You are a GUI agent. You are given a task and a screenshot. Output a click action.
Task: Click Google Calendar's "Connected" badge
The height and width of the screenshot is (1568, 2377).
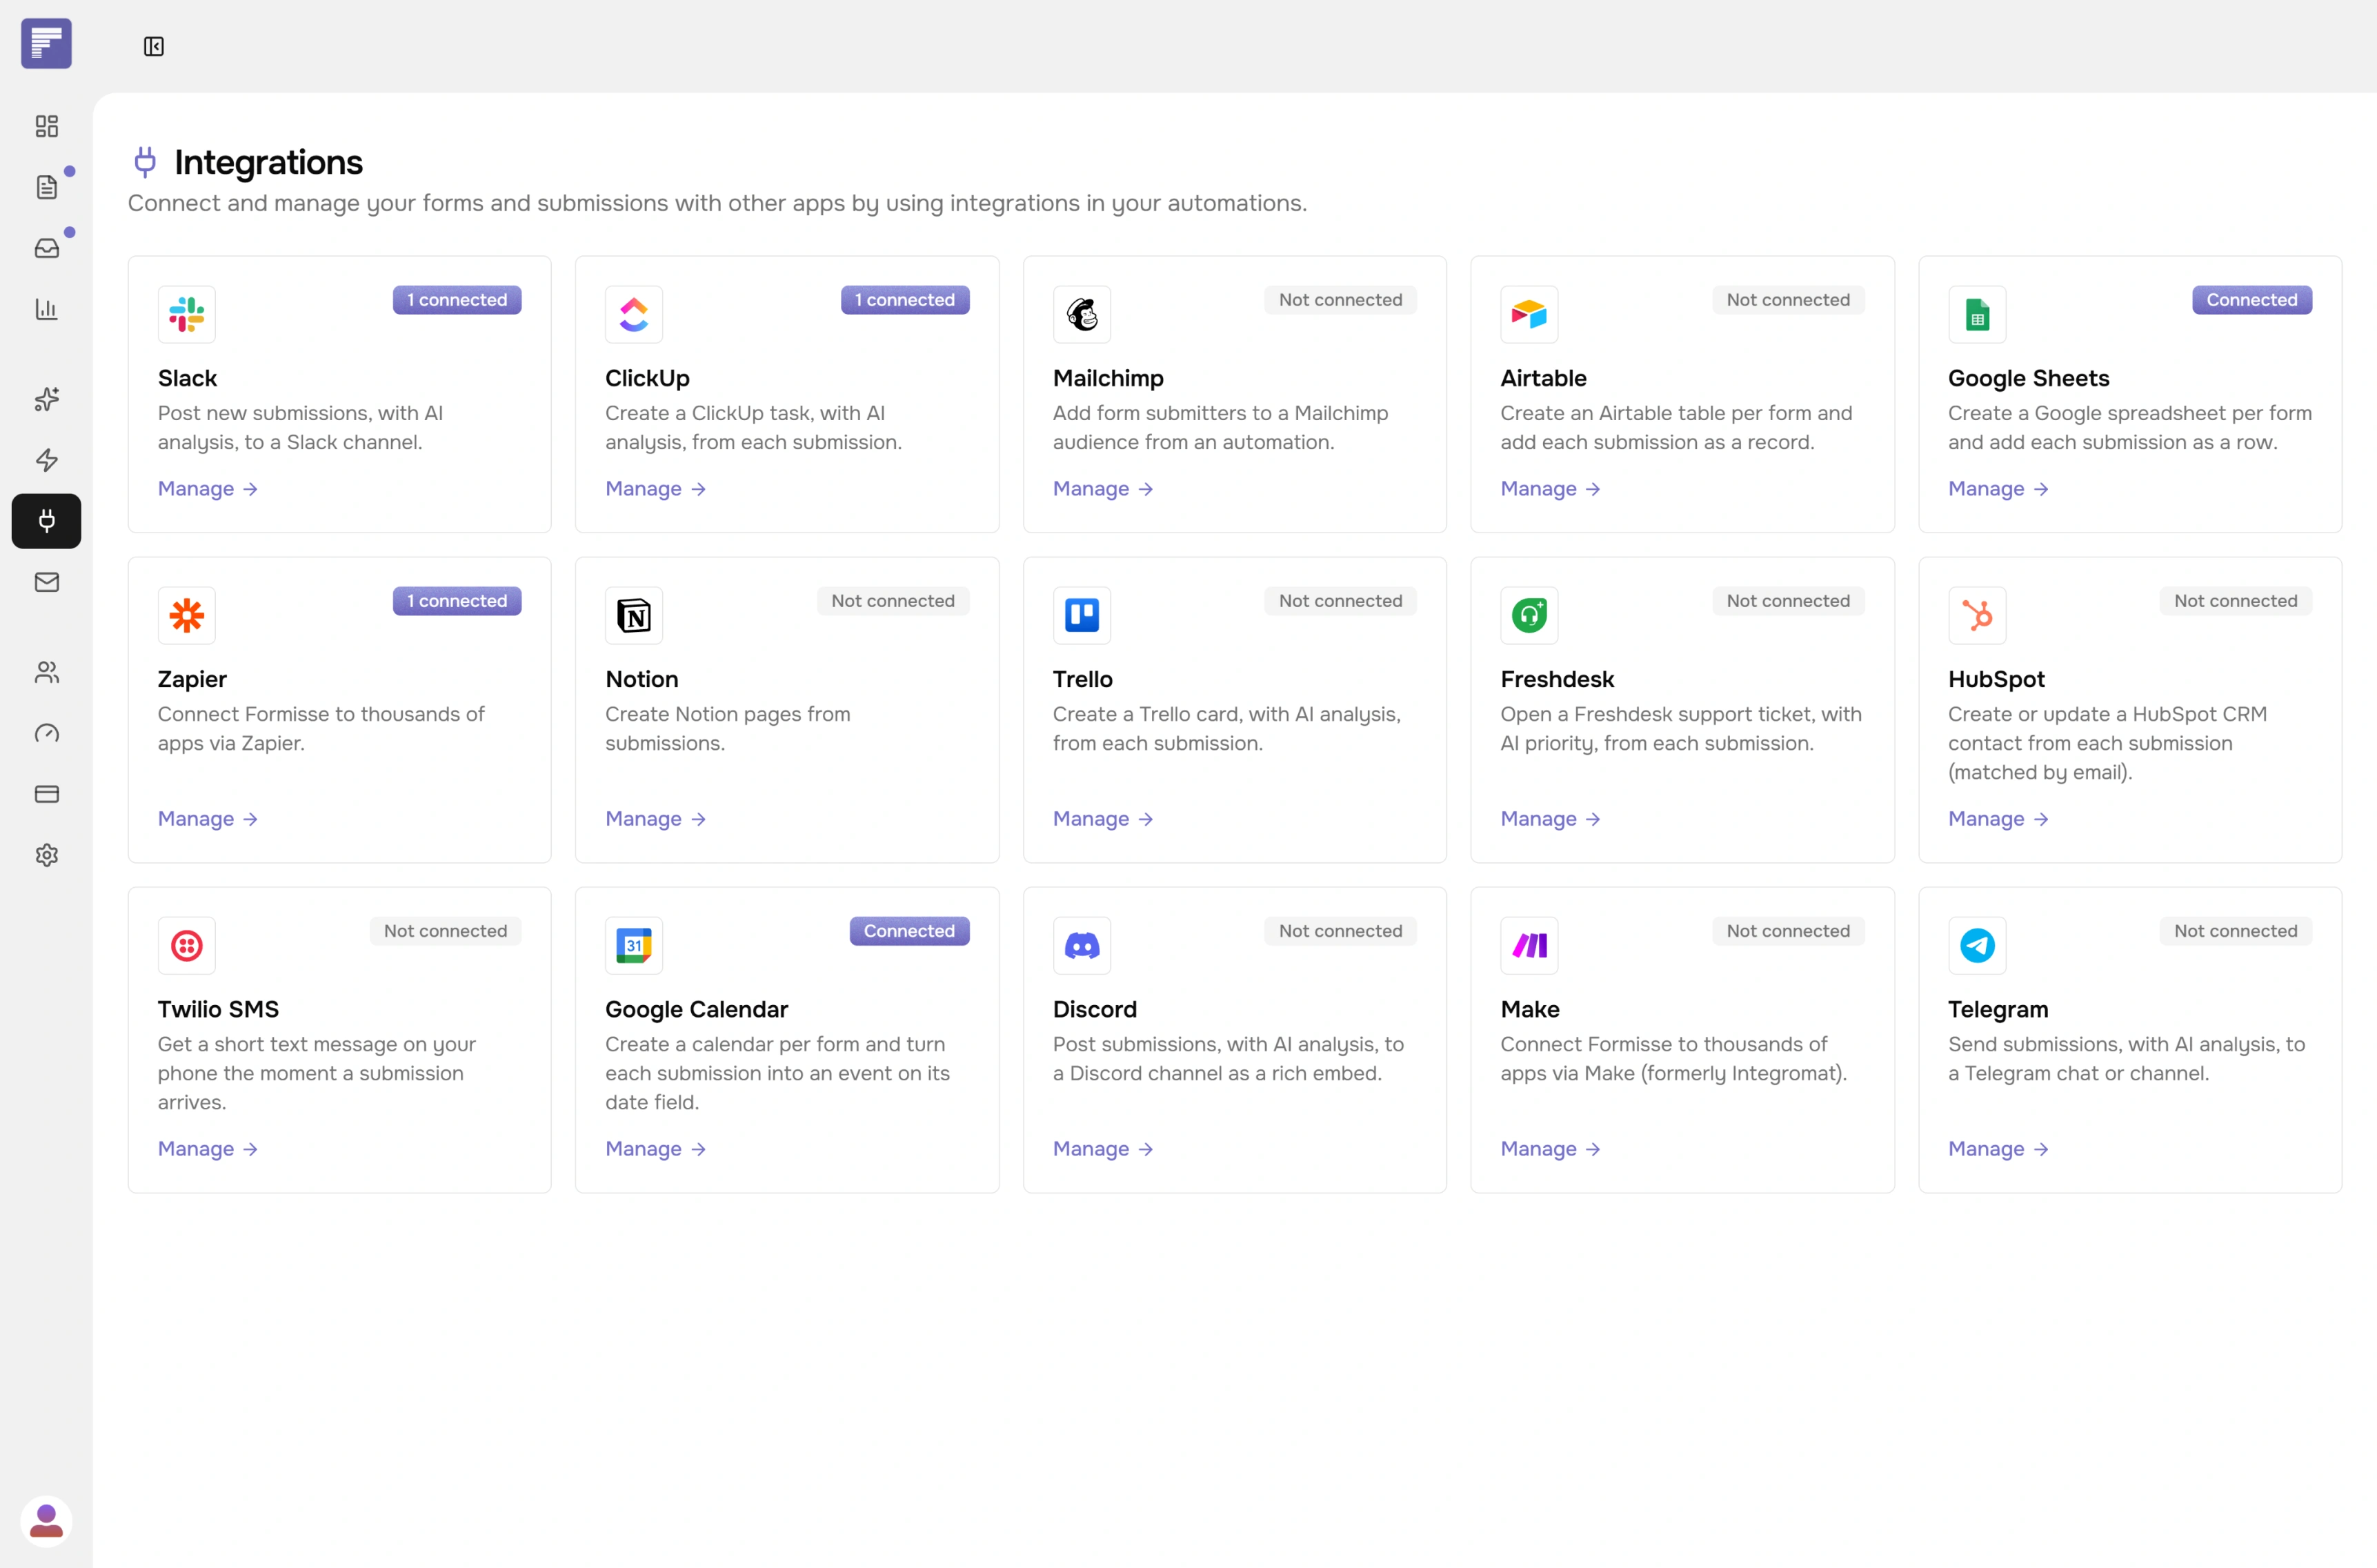[x=909, y=931]
